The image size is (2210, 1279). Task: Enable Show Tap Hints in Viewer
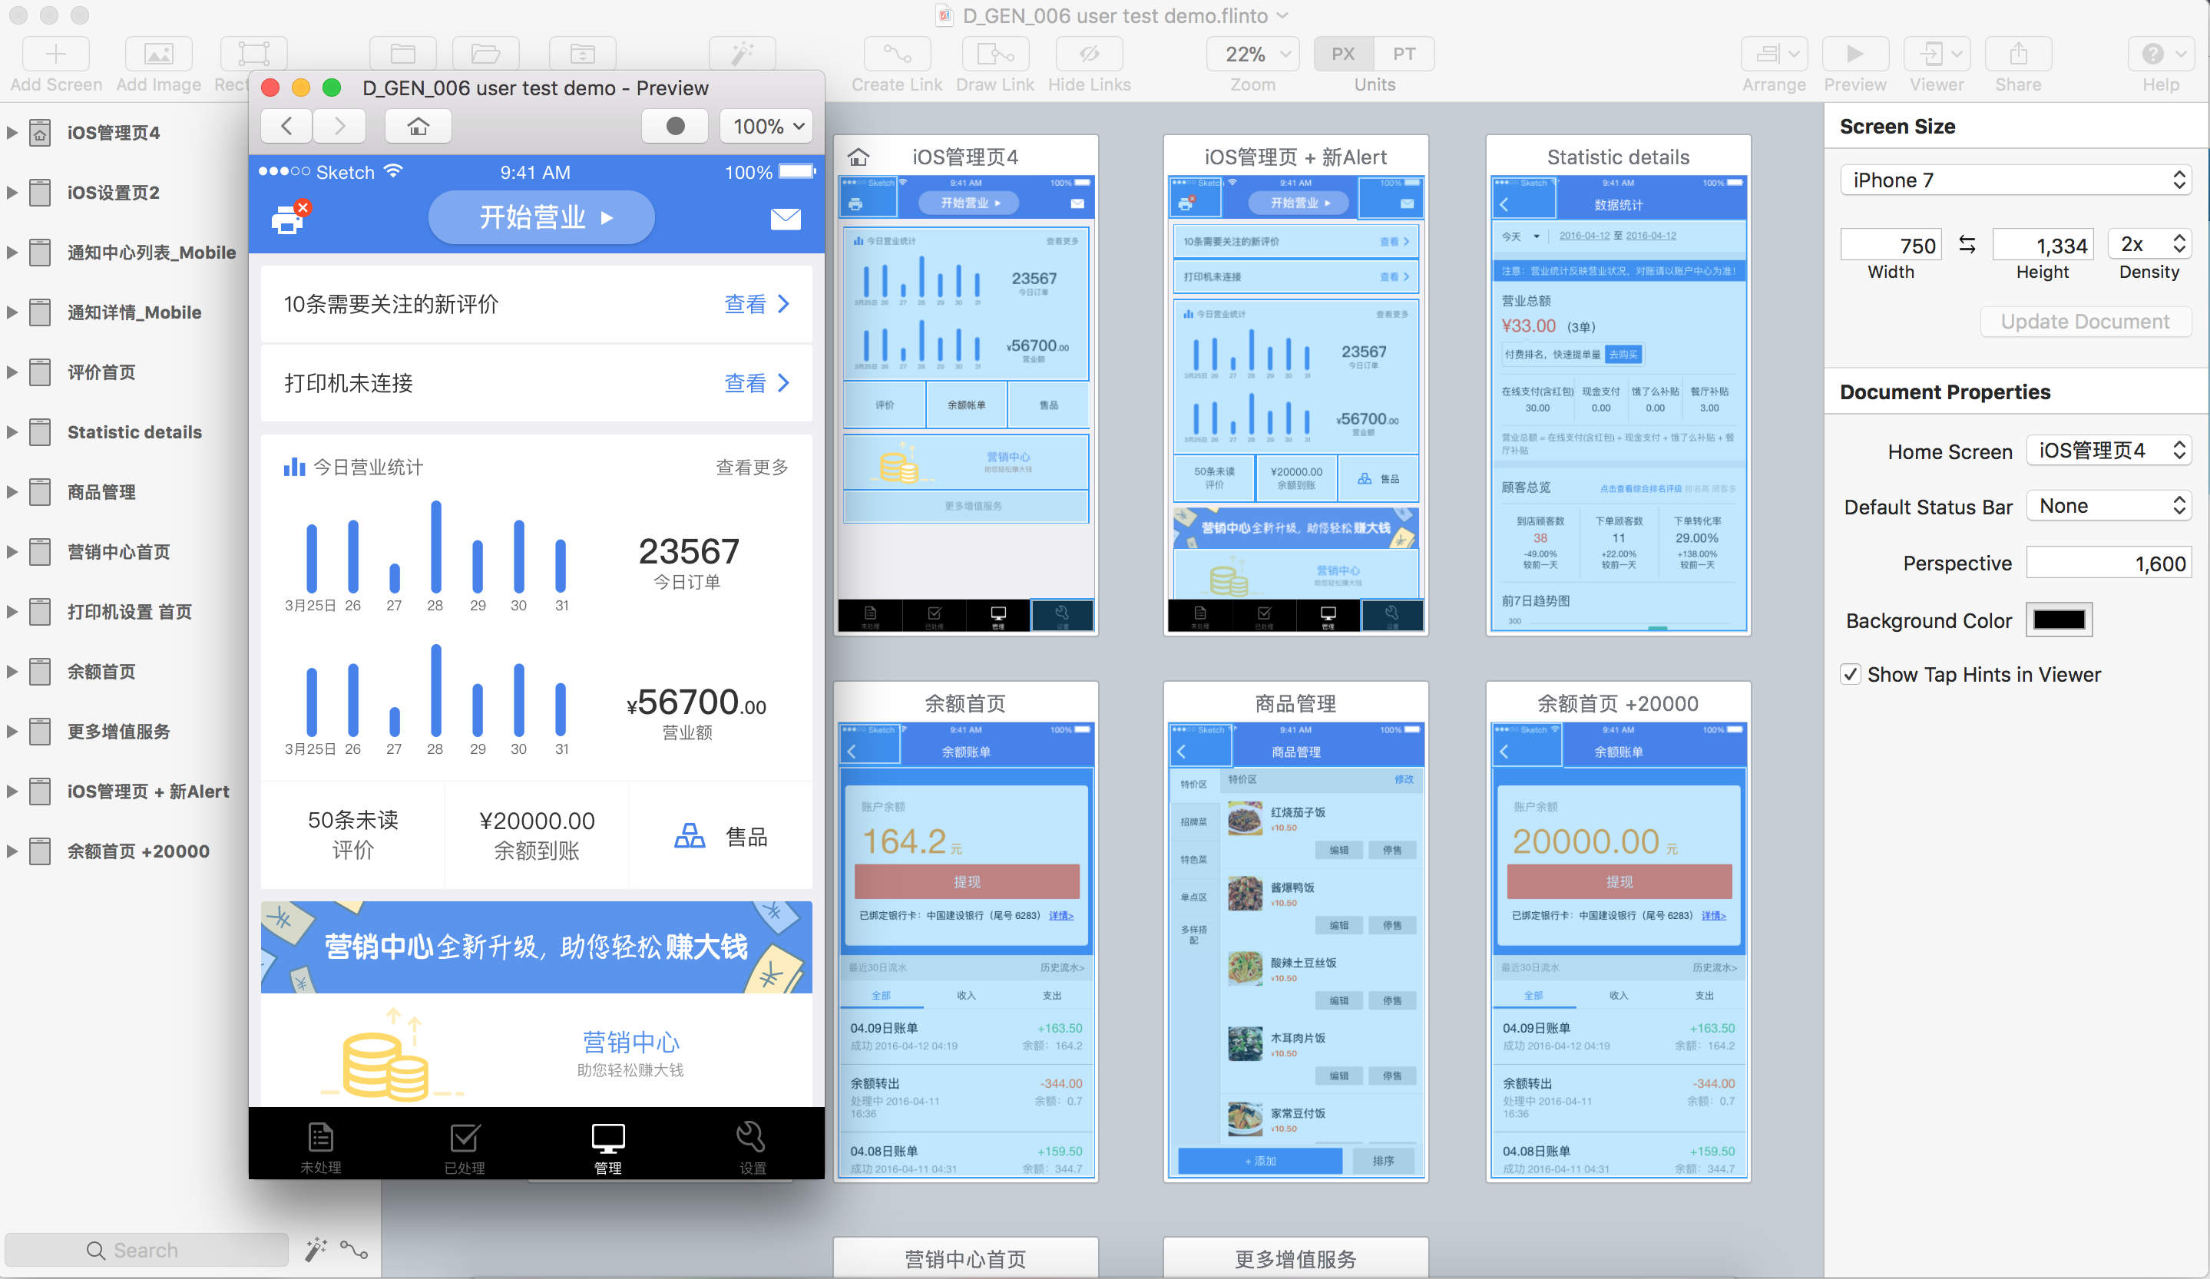(x=1851, y=674)
